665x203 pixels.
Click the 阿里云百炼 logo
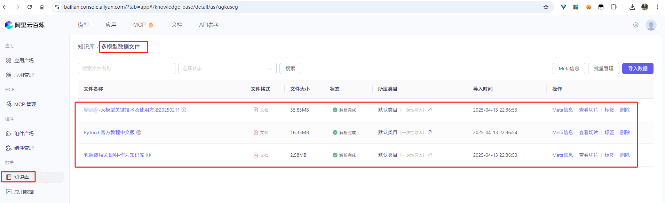(25, 25)
